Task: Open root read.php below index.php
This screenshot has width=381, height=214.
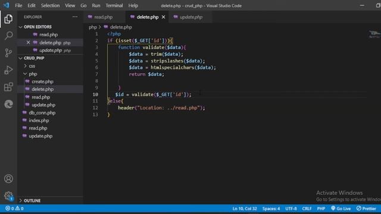Action: coord(38,128)
